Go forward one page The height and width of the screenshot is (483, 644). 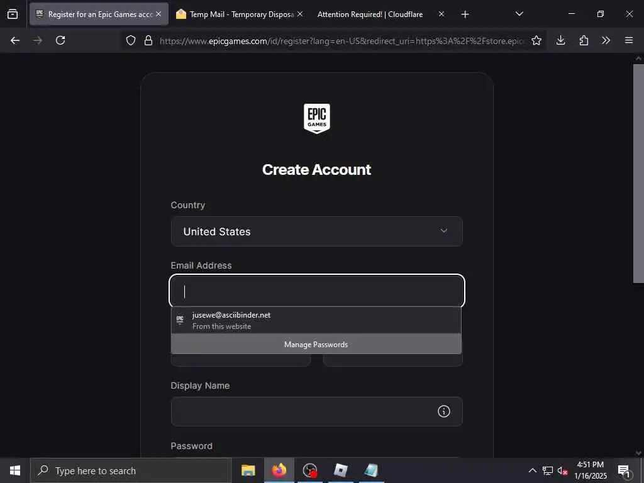(38, 40)
